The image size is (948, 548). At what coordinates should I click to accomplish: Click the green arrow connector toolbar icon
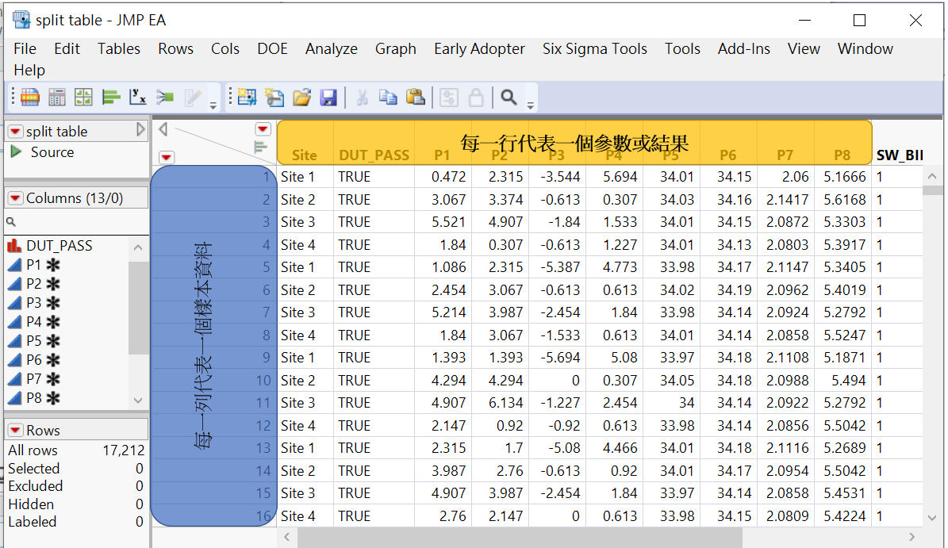pos(164,97)
